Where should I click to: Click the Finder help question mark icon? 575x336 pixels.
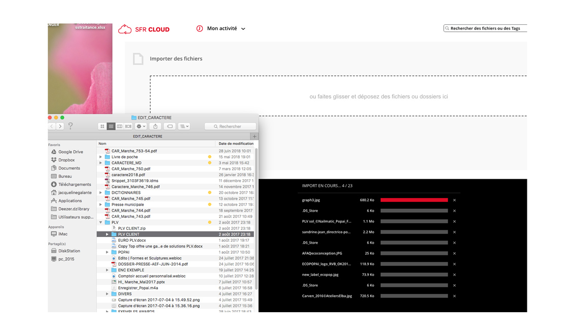[x=70, y=126]
